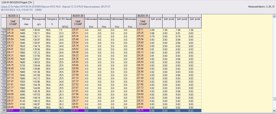Click RPM value 5480 in row 616
This screenshot has height=114, width=276.
(x=26, y=30)
